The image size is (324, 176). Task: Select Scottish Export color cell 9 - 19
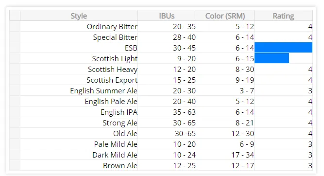click(225, 80)
